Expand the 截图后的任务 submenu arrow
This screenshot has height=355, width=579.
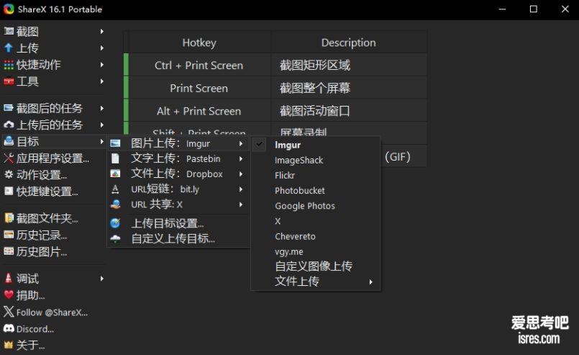point(102,108)
